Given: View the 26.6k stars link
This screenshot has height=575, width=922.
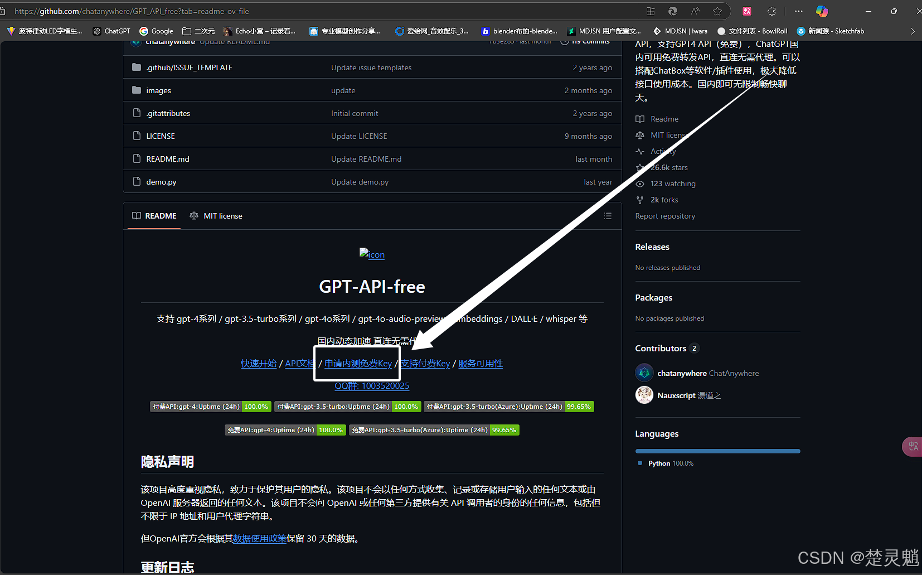Looking at the screenshot, I should tap(662, 167).
